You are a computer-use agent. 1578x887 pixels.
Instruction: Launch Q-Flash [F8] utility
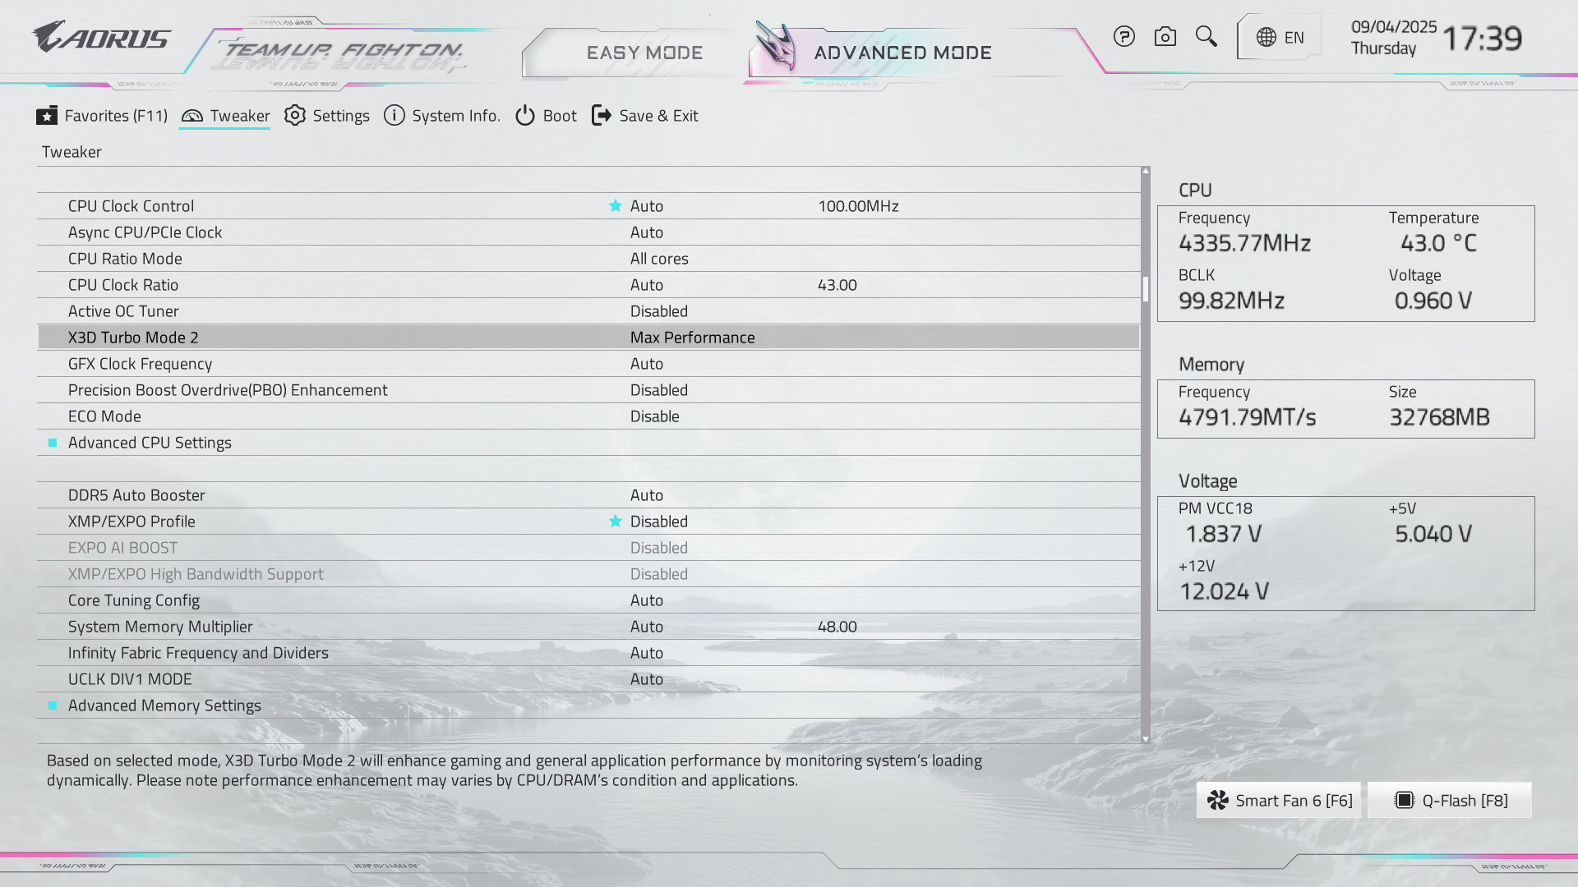(1450, 801)
